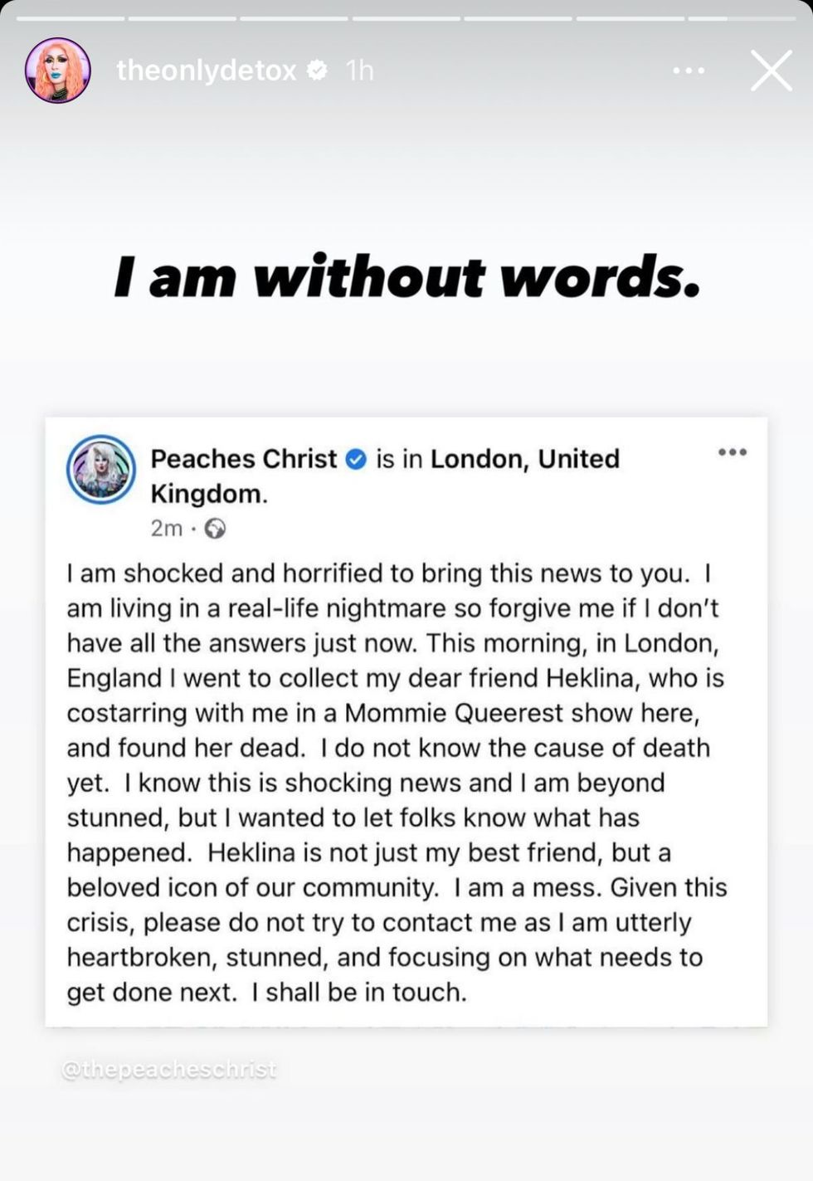Open theonlydetox profile picture

[57, 70]
